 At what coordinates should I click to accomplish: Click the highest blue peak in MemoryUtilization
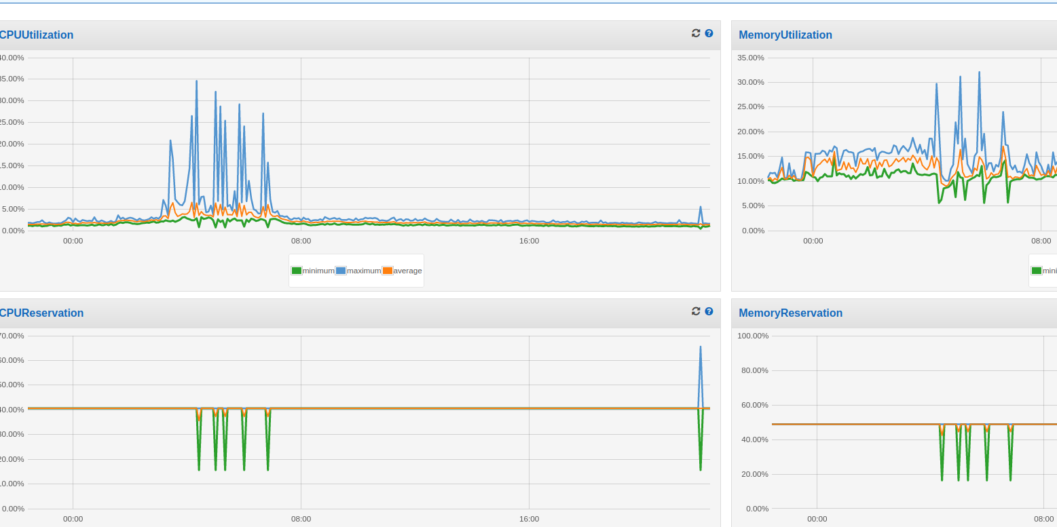pyautogui.click(x=979, y=73)
